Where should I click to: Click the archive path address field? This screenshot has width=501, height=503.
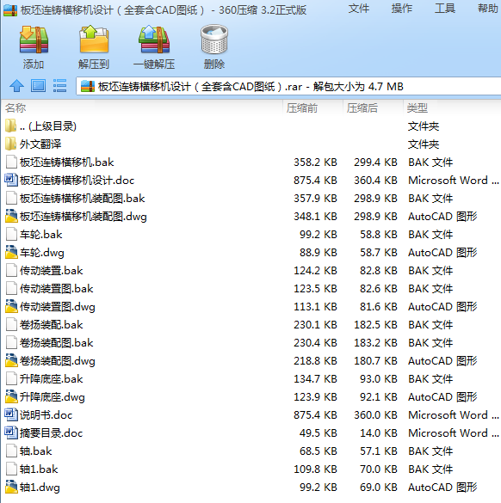(288, 86)
